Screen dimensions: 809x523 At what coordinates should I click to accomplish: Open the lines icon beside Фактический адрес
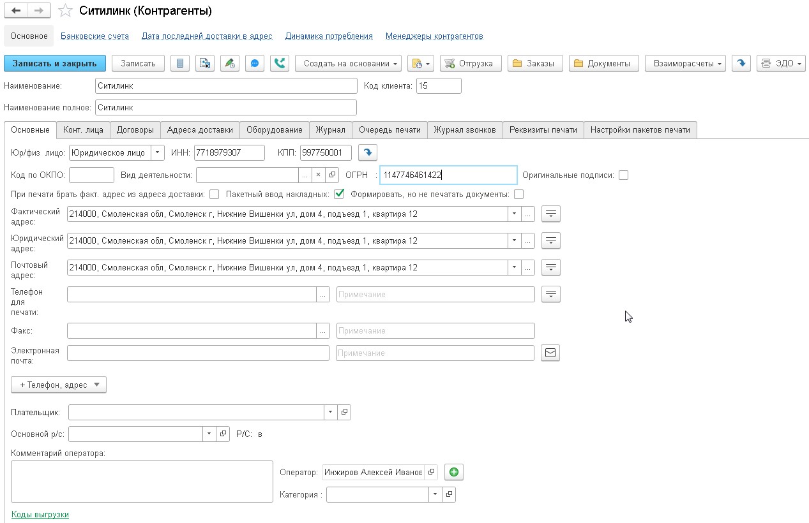(551, 214)
